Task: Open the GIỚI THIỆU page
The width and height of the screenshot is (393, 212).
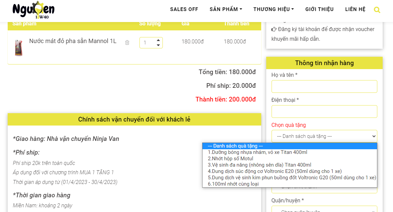Action: pos(319,9)
